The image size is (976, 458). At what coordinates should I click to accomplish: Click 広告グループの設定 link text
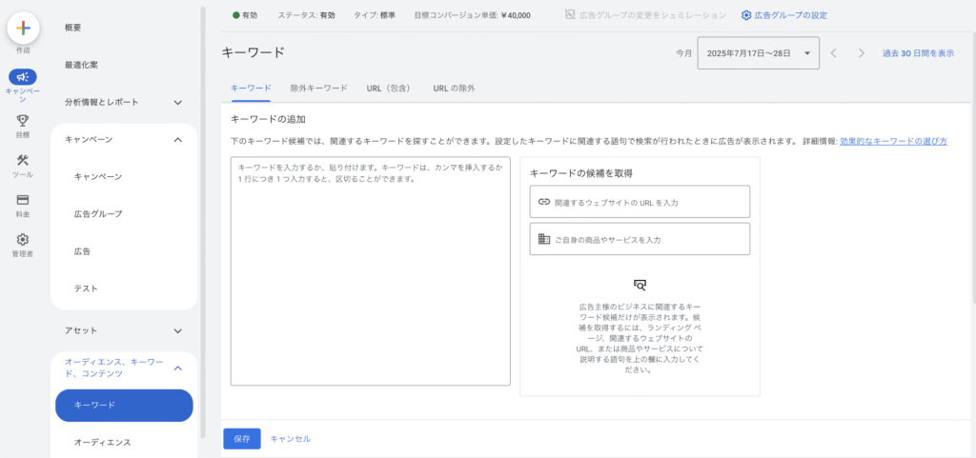(x=790, y=15)
